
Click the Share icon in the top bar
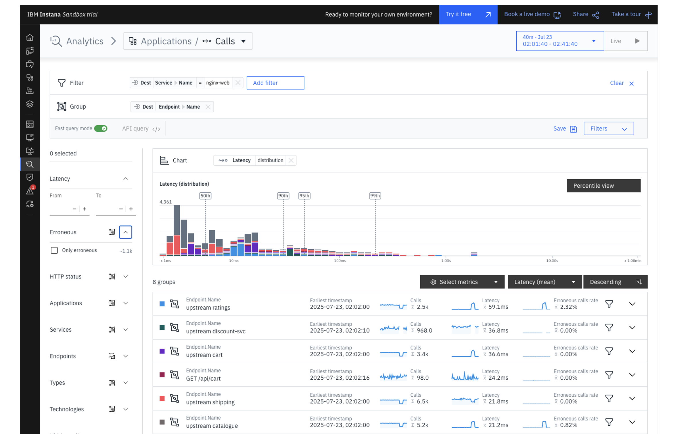[x=596, y=15]
